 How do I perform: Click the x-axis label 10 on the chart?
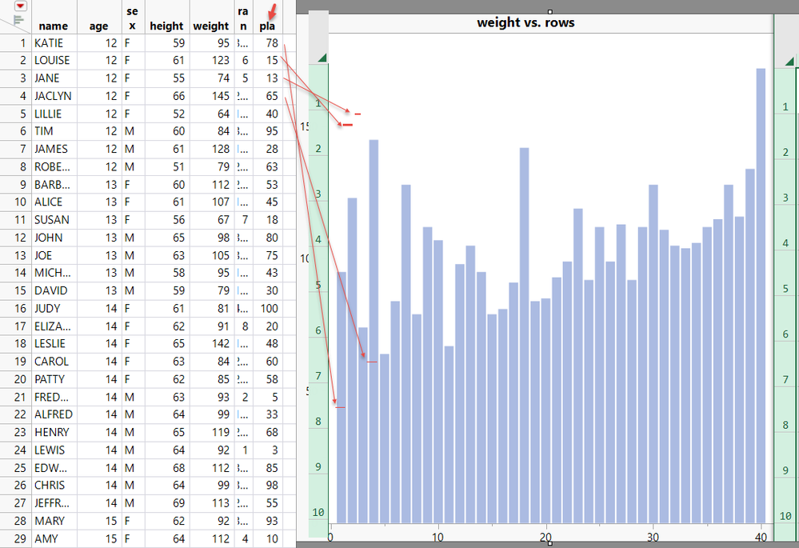tap(437, 537)
